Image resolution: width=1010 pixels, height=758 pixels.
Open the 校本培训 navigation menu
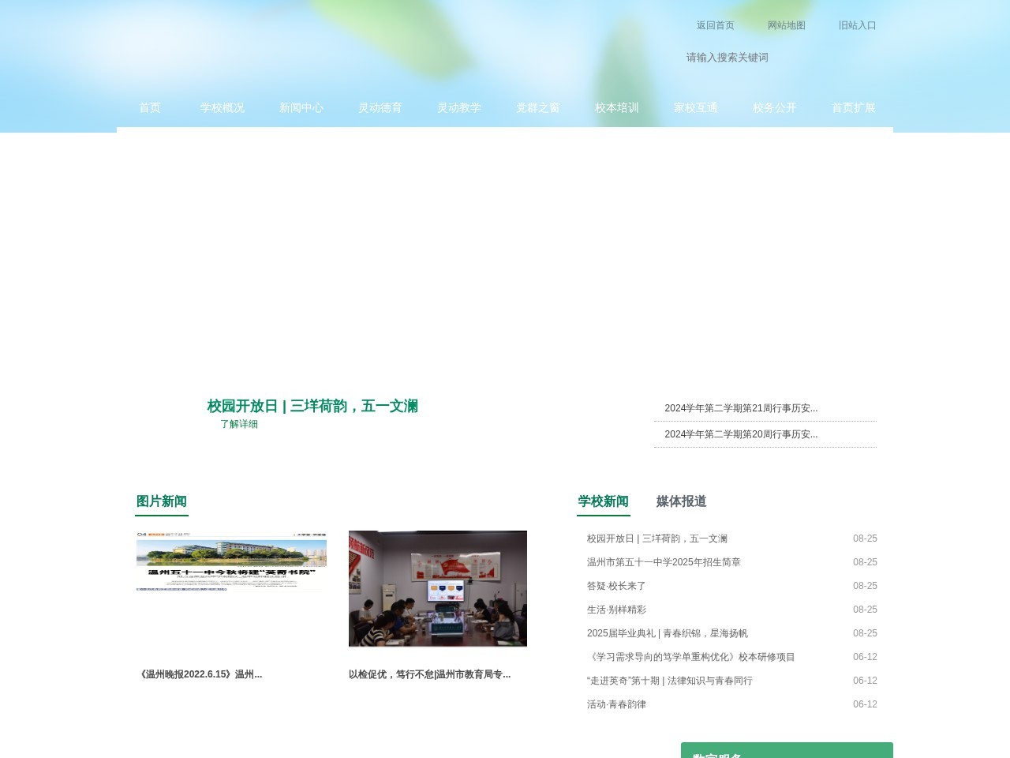click(617, 108)
